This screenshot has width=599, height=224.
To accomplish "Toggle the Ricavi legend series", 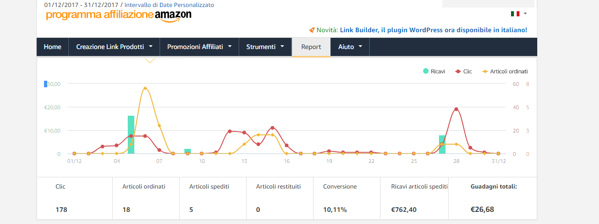I will pyautogui.click(x=434, y=71).
